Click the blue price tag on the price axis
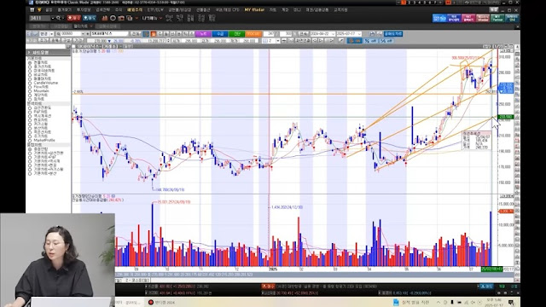The image size is (546, 307). pyautogui.click(x=506, y=88)
